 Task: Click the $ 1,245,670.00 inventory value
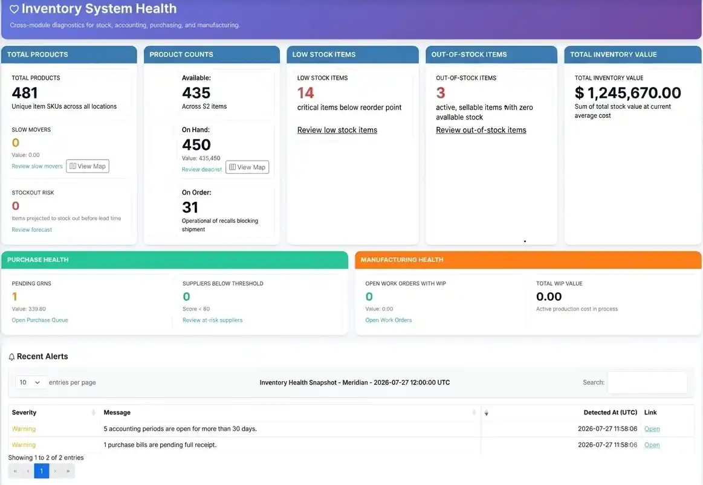[627, 92]
